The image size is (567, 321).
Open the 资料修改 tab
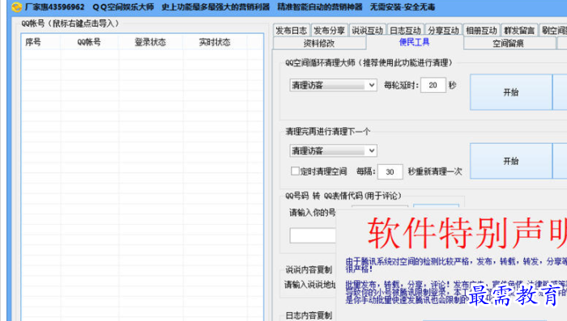click(319, 44)
